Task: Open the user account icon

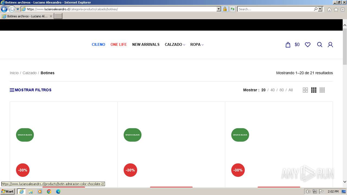Action: click(x=330, y=45)
